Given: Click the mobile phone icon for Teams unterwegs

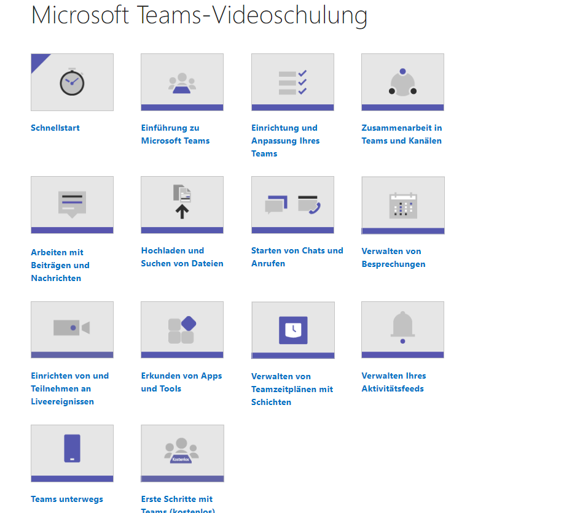Looking at the screenshot, I should click(72, 453).
